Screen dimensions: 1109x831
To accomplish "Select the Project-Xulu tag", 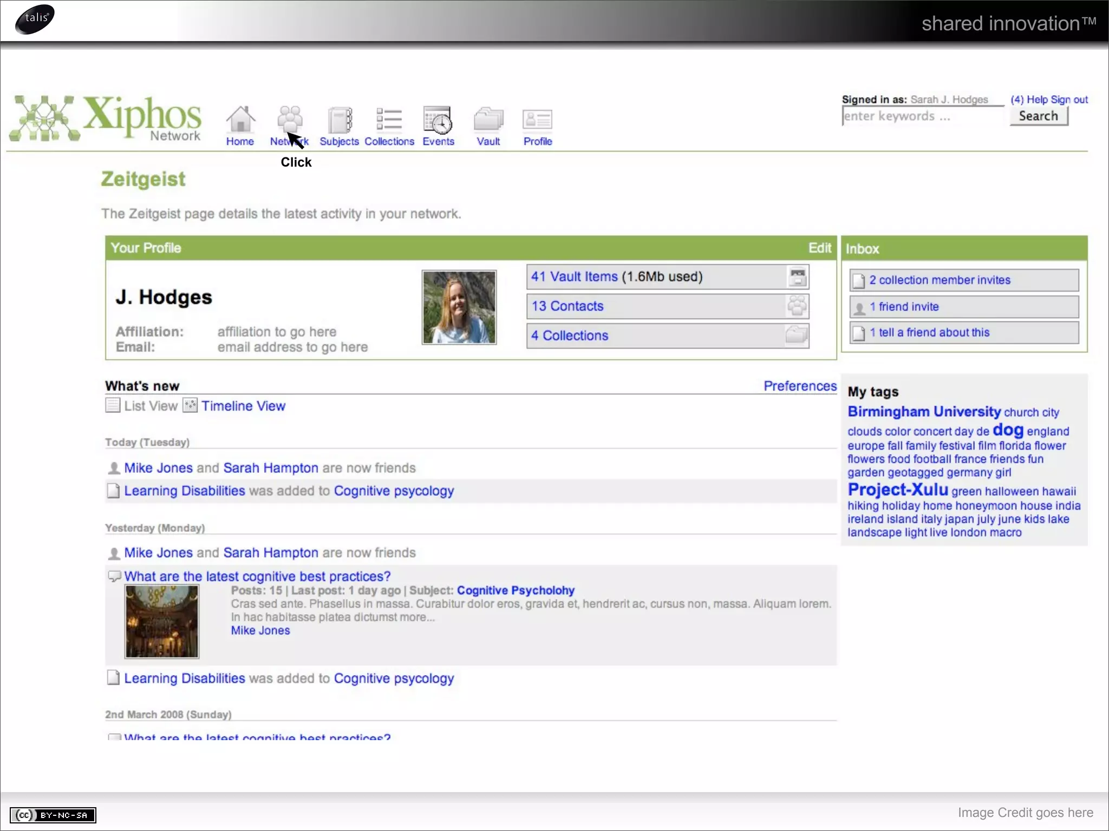I will click(898, 490).
